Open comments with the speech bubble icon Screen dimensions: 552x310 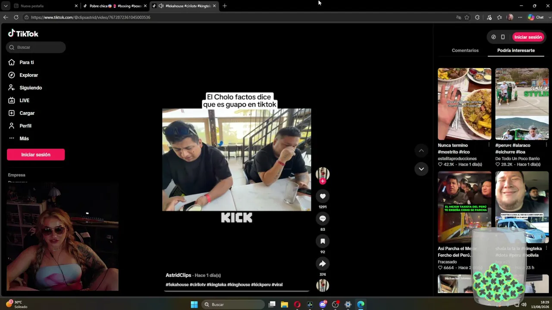[323, 219]
